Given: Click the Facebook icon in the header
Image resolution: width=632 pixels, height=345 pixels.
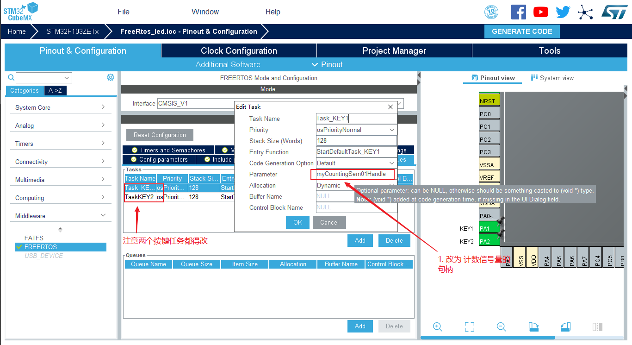Looking at the screenshot, I should pos(518,12).
